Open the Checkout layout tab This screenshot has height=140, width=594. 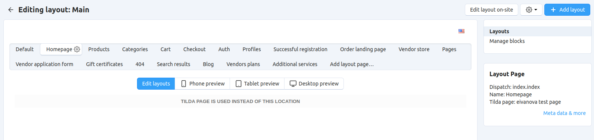[195, 49]
